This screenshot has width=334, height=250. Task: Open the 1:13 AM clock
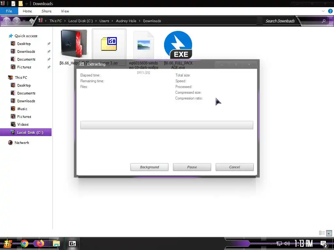tap(304, 243)
